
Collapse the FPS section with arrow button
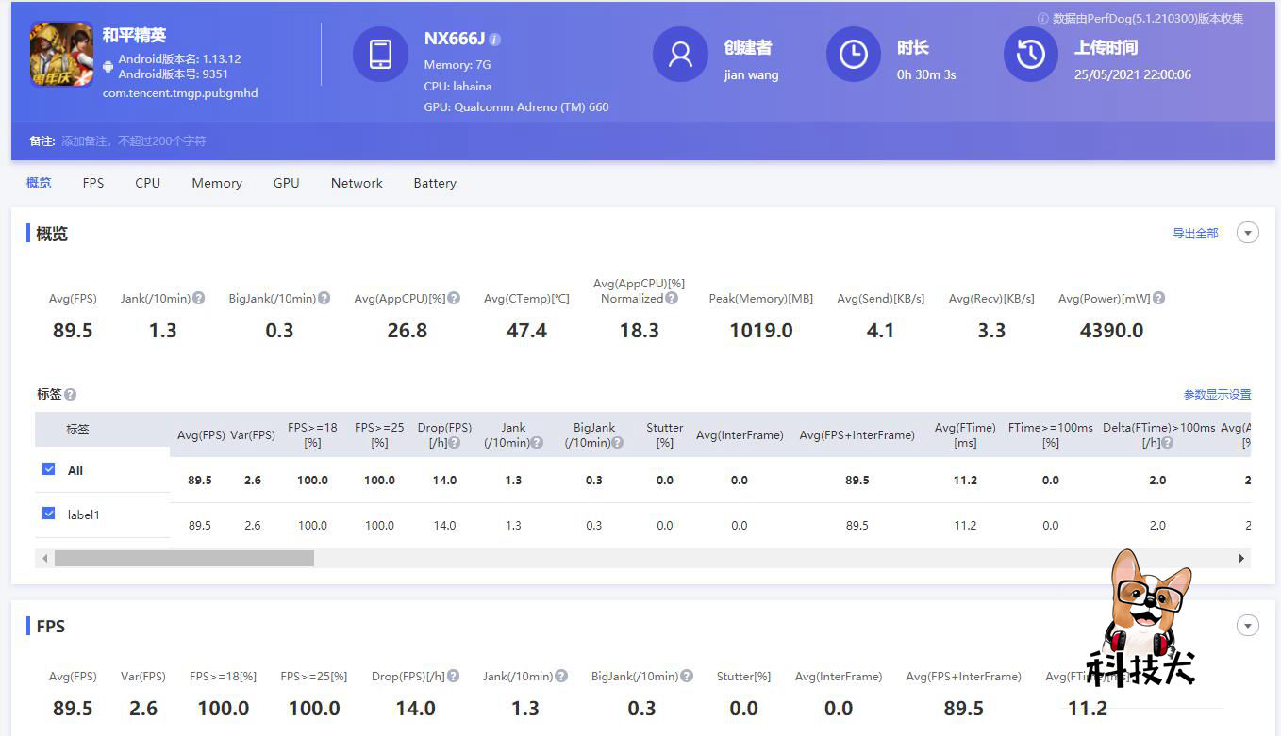coord(1248,626)
